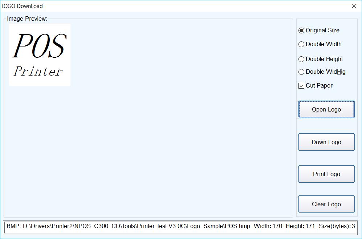362x239 pixels.
Task: Click the Clear Logo button
Action: click(326, 204)
